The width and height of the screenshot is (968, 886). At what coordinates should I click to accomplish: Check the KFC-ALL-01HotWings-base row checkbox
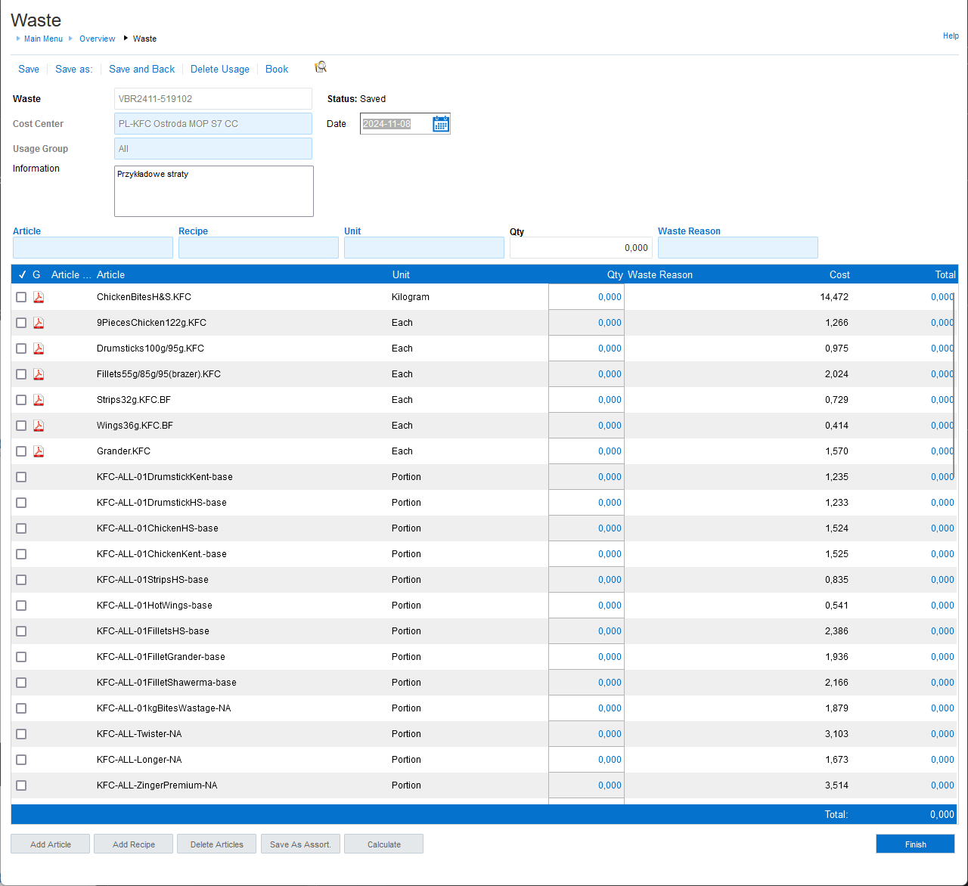21,606
